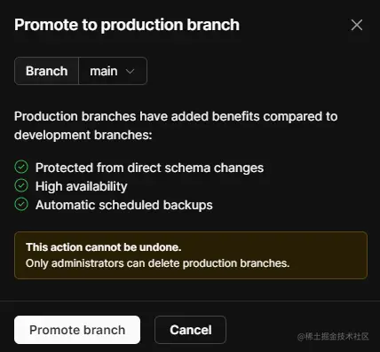Click the 'development branches:' line of text

coord(83,135)
